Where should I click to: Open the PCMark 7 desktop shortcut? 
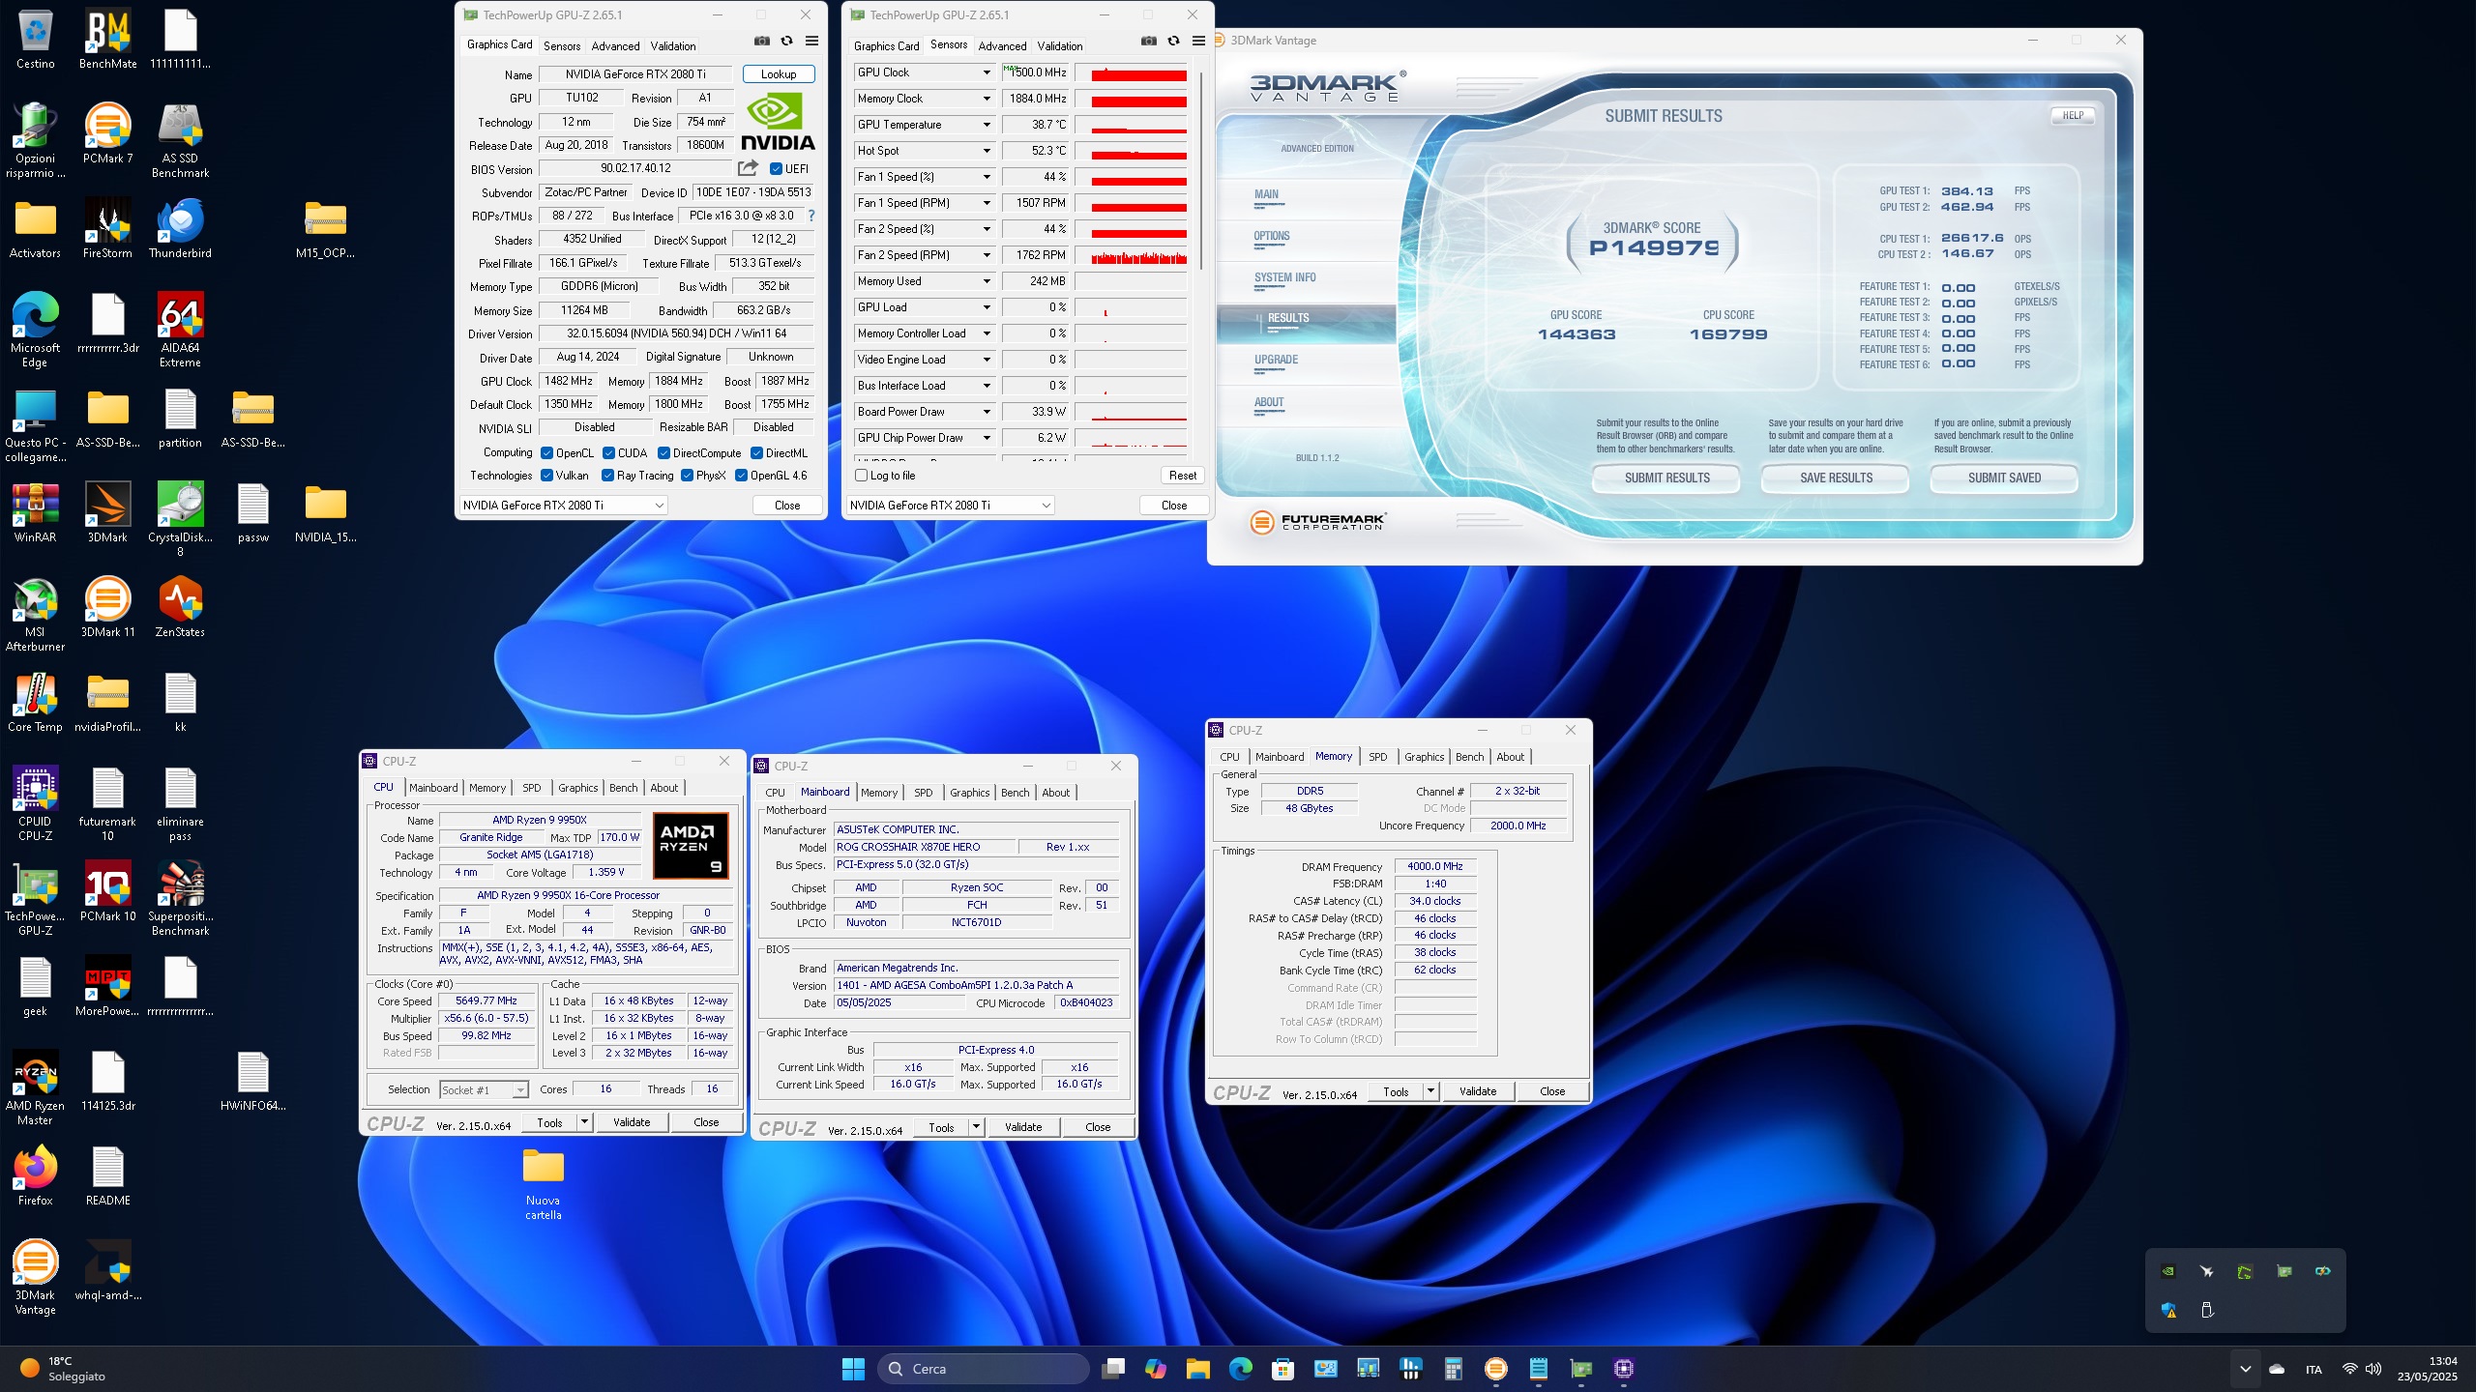tap(107, 134)
